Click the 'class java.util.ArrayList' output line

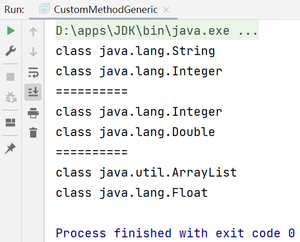pos(146,172)
